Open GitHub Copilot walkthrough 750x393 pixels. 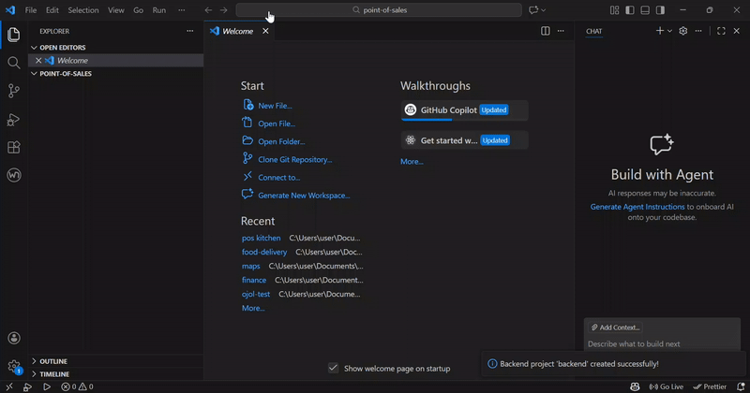tap(464, 110)
